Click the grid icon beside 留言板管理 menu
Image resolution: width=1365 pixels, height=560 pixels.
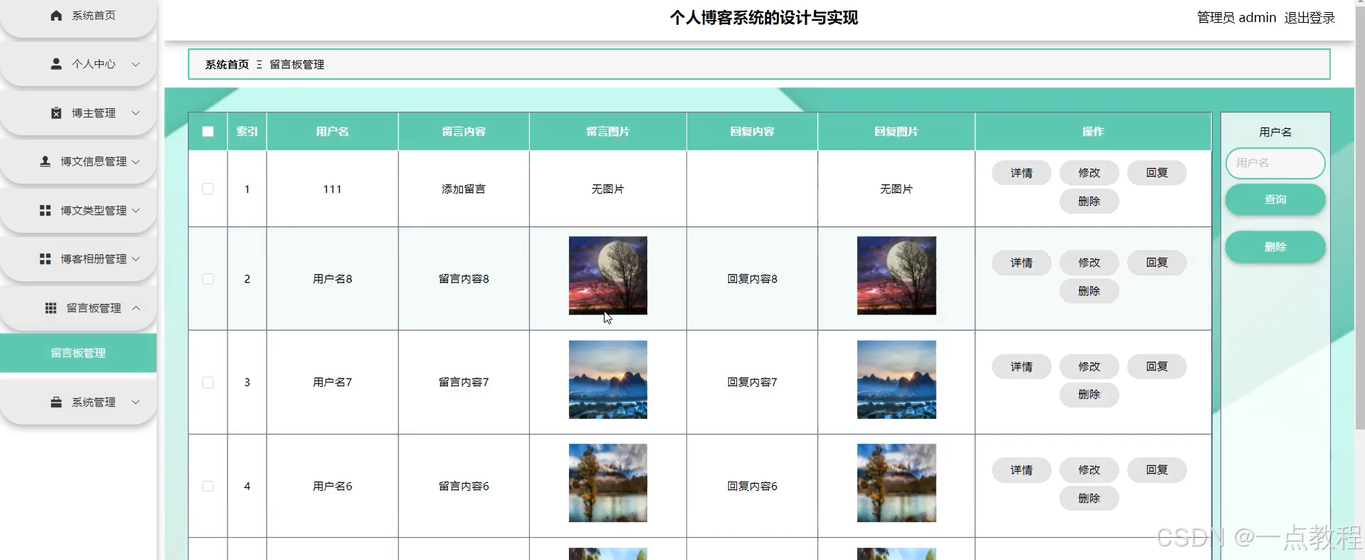(51, 308)
